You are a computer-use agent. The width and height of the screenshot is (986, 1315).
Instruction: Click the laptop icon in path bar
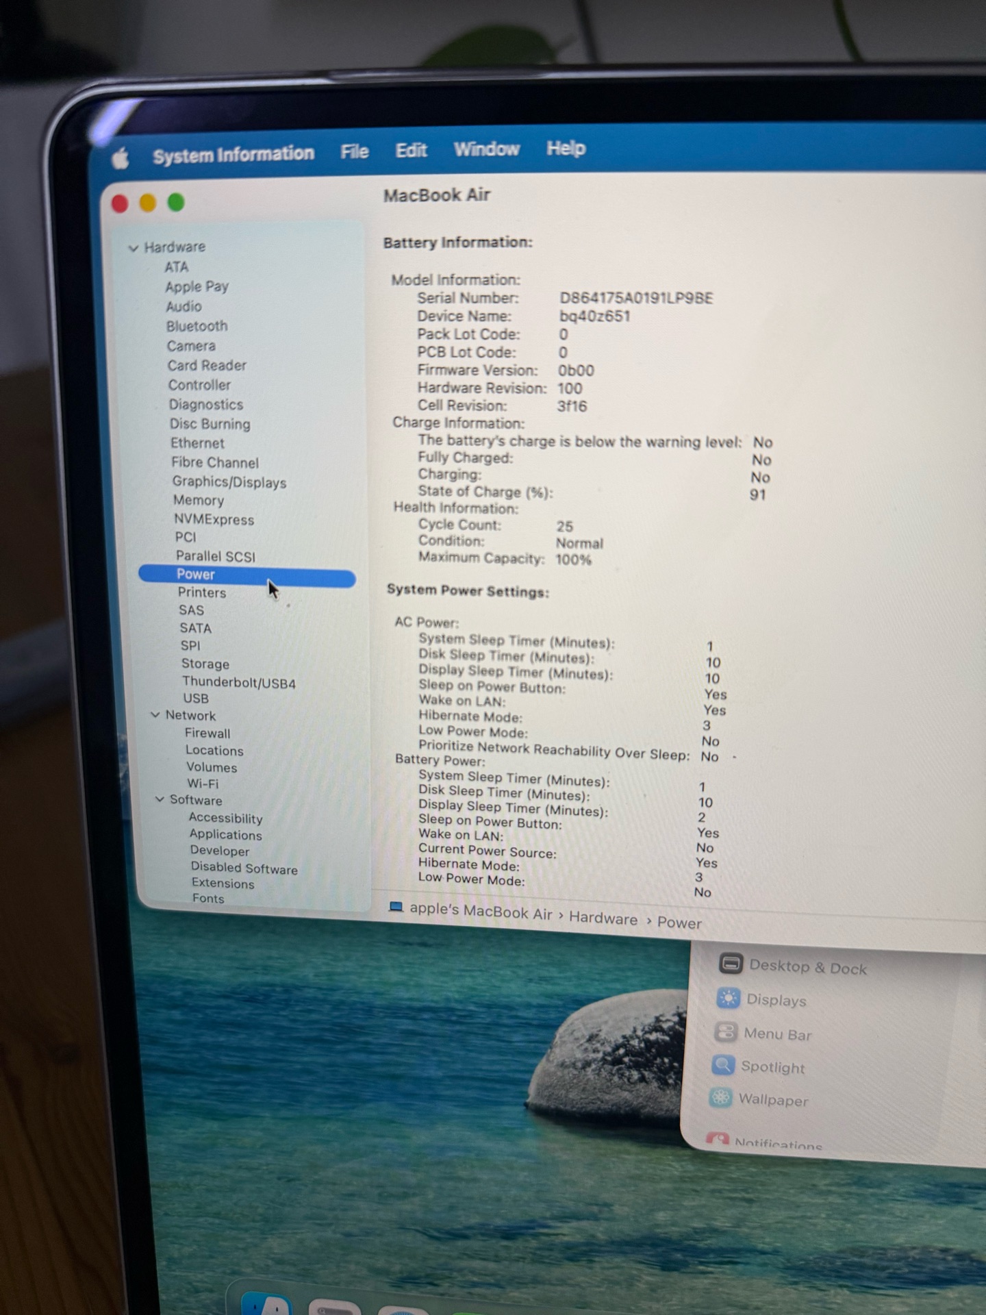coord(396,907)
